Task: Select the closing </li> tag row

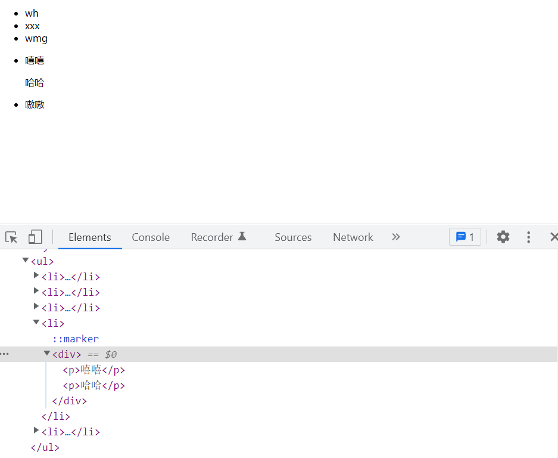Action: tap(56, 416)
